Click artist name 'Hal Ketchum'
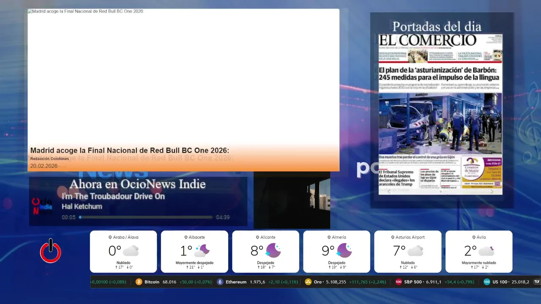This screenshot has width=541, height=304. click(82, 206)
